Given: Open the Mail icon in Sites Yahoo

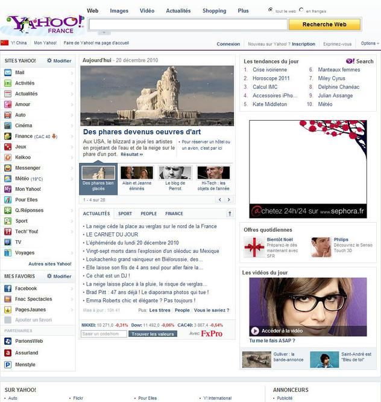Looking at the screenshot, I should pyautogui.click(x=8, y=72).
